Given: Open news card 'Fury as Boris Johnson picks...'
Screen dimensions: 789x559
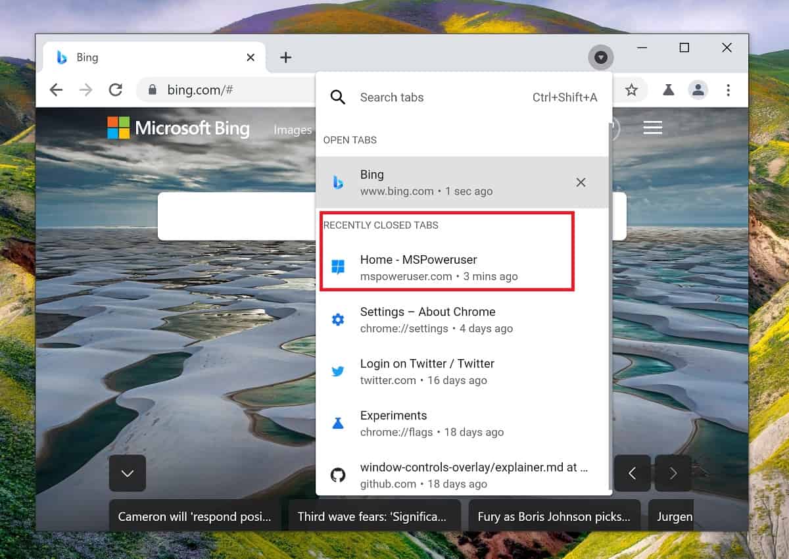Looking at the screenshot, I should [x=554, y=516].
